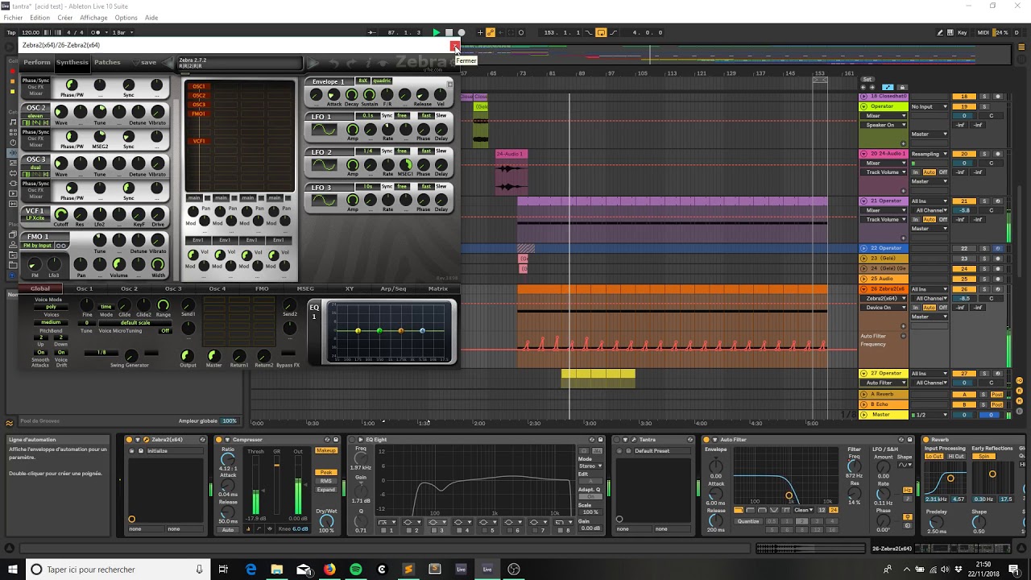Viewport: 1031px width, 580px height.
Task: Click the Tap tempo button
Action: [x=11, y=32]
